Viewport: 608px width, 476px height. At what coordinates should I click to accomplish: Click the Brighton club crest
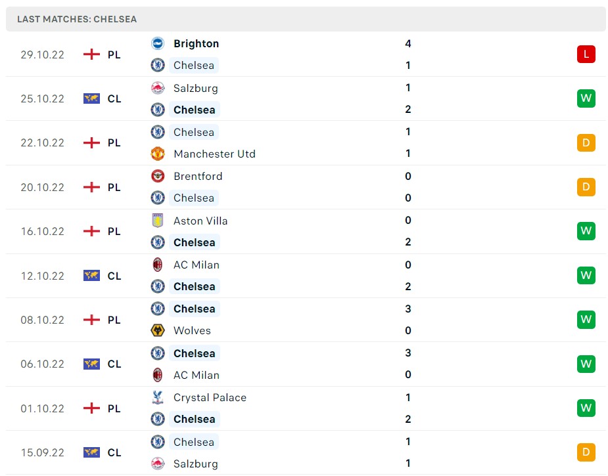[157, 43]
